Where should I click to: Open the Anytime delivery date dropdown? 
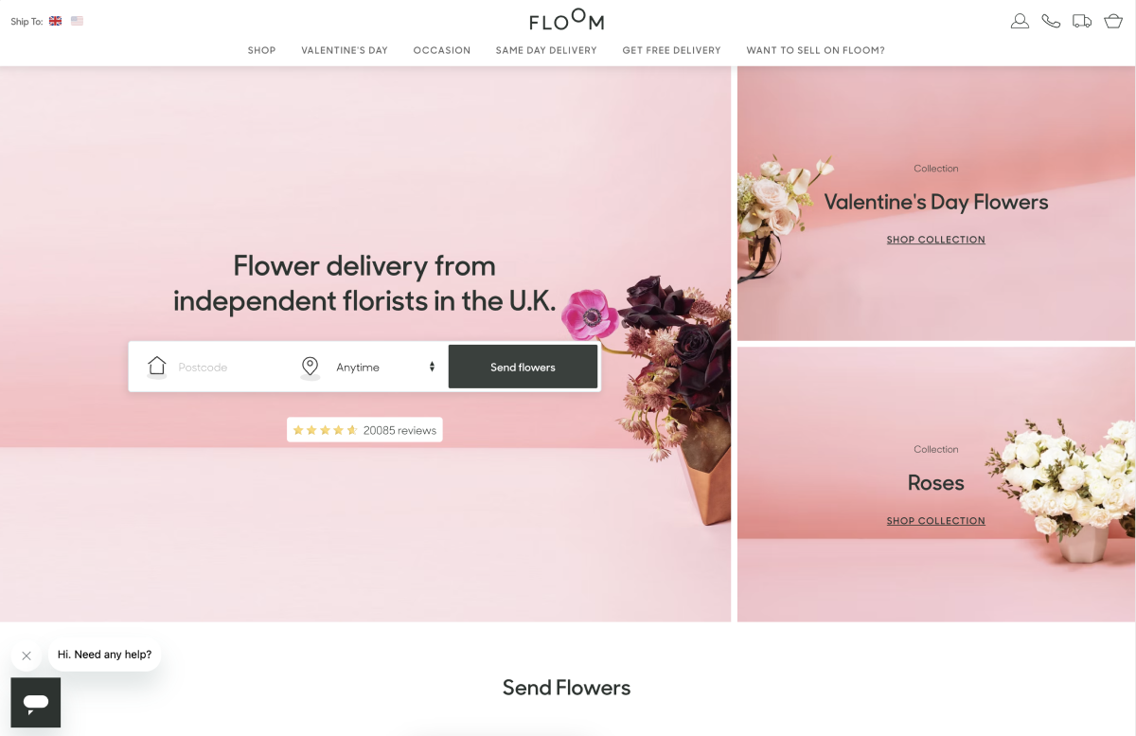click(x=385, y=368)
